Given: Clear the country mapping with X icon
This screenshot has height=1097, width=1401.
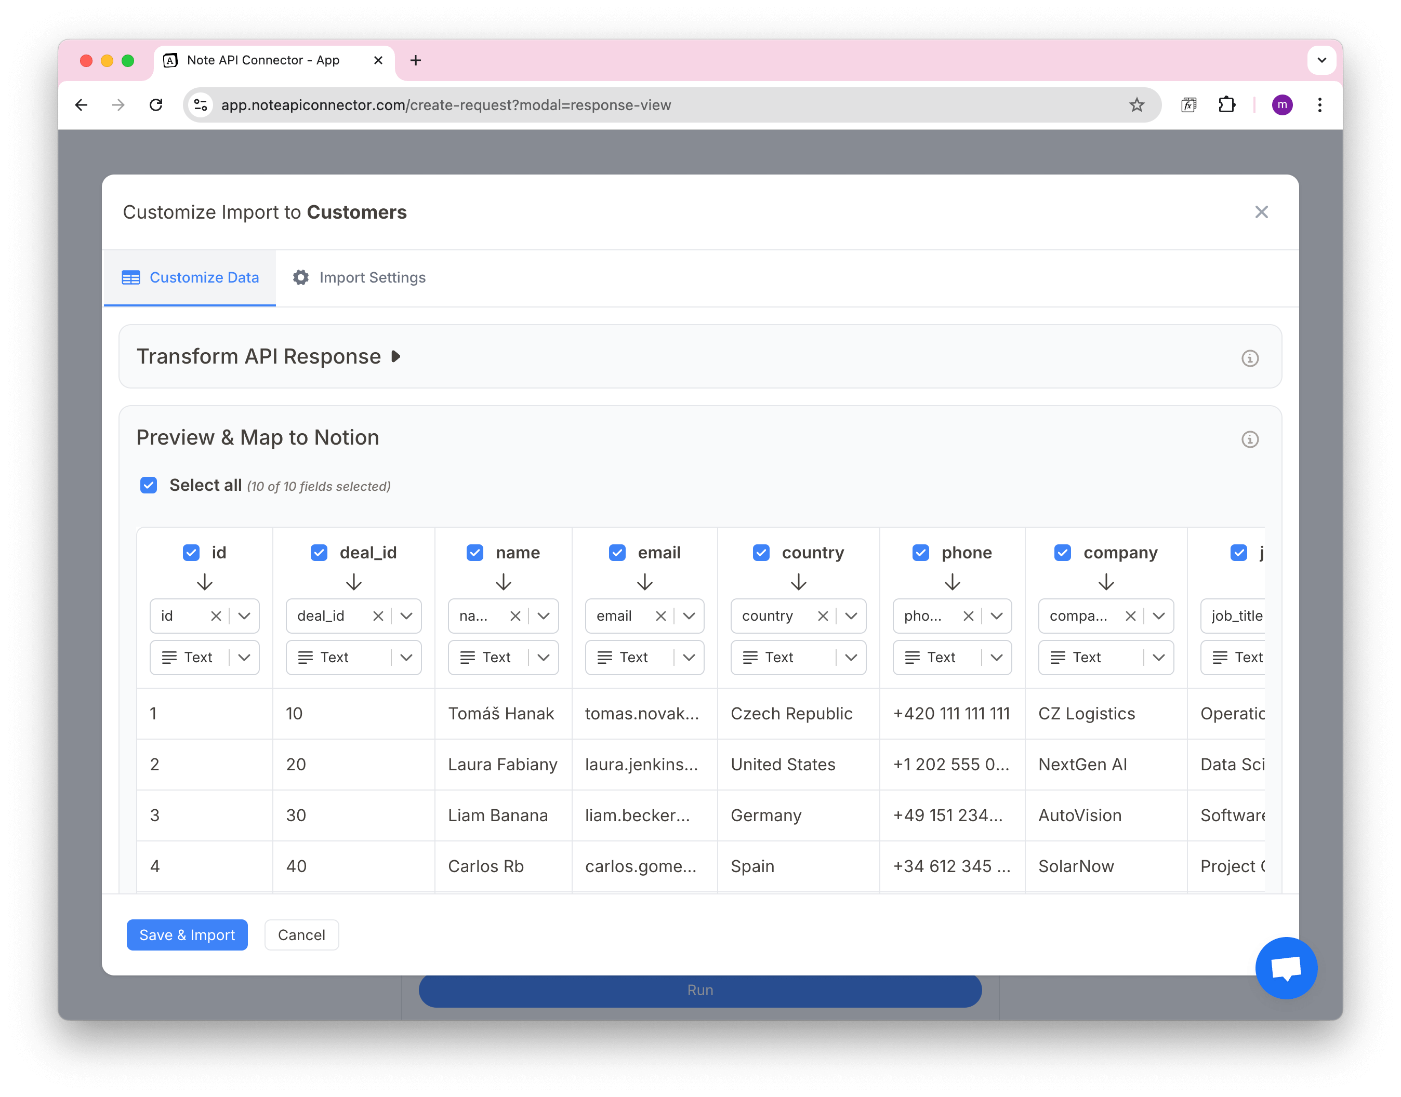Looking at the screenshot, I should (x=823, y=616).
